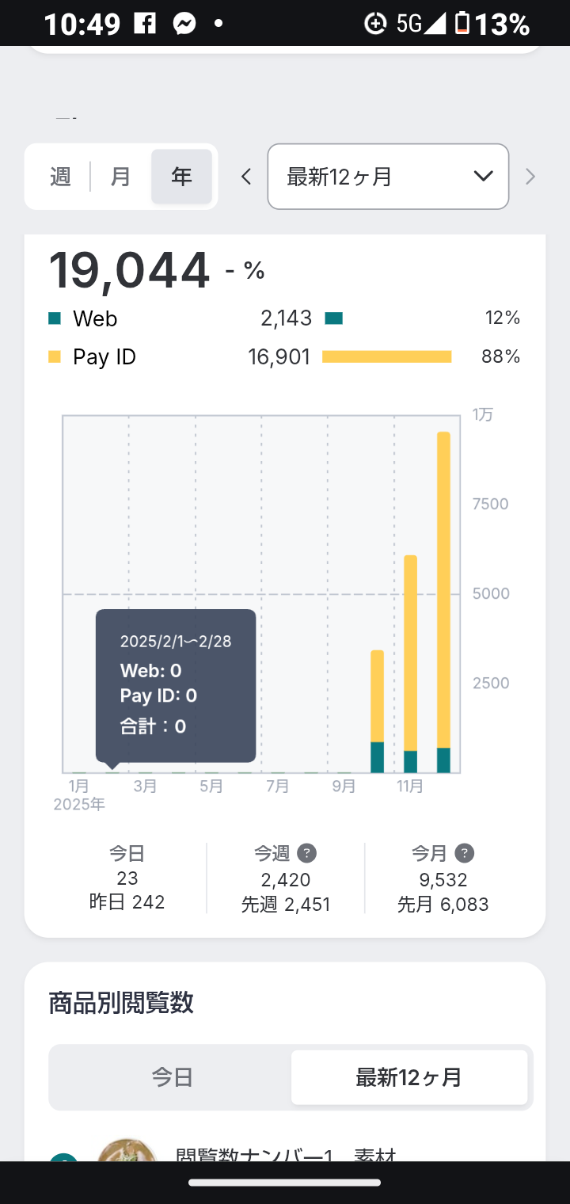
Task: Tap the teal Web legend square
Action: coord(55,318)
